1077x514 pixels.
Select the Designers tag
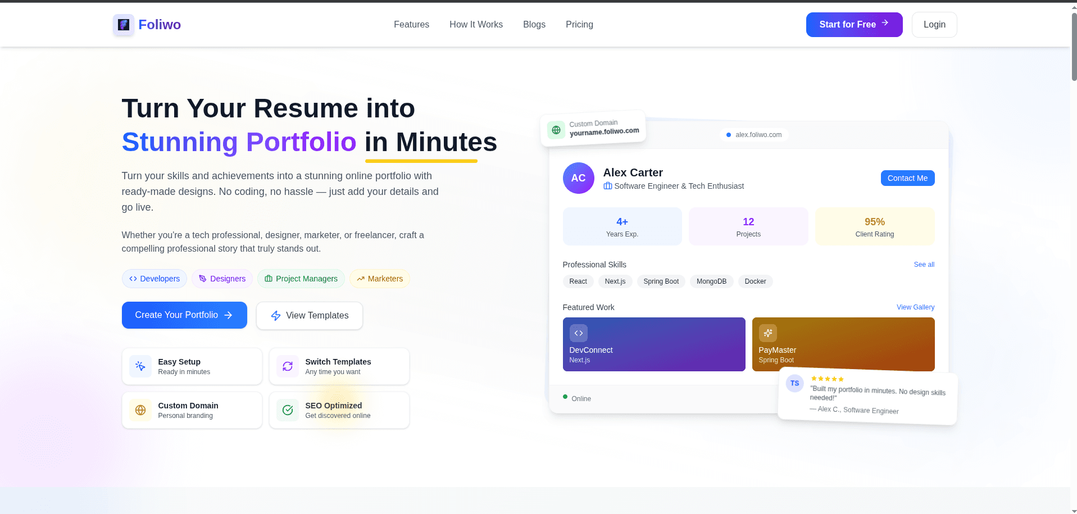[x=222, y=279]
